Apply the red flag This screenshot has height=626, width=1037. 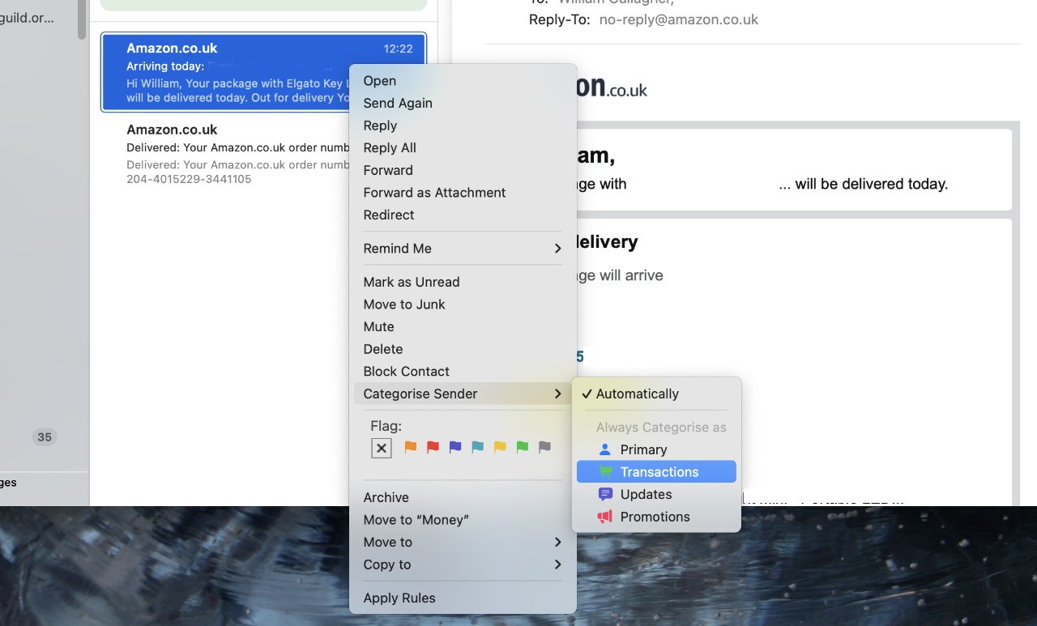(433, 447)
